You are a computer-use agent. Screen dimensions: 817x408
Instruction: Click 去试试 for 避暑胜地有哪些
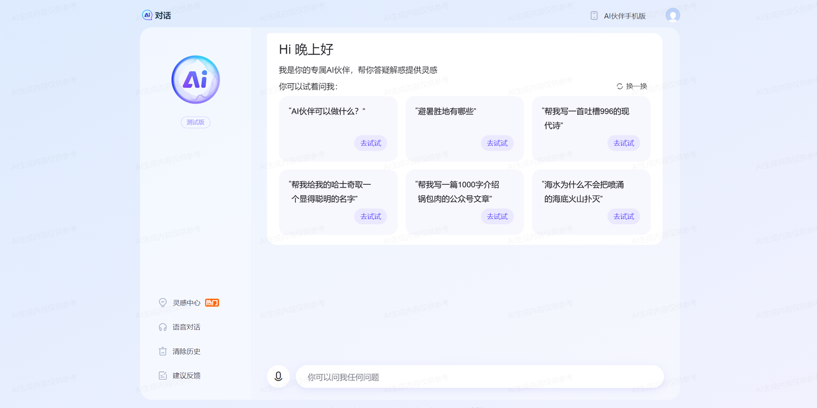tap(497, 143)
